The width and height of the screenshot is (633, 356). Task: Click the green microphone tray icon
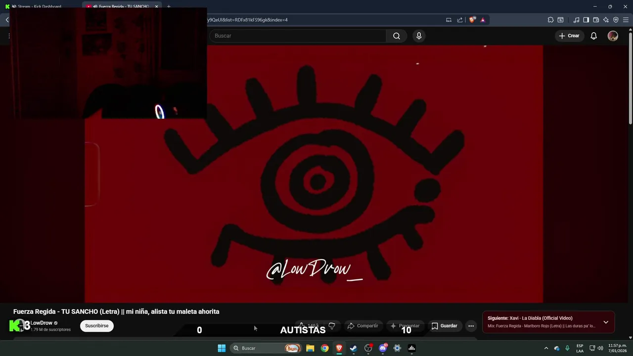(567, 348)
